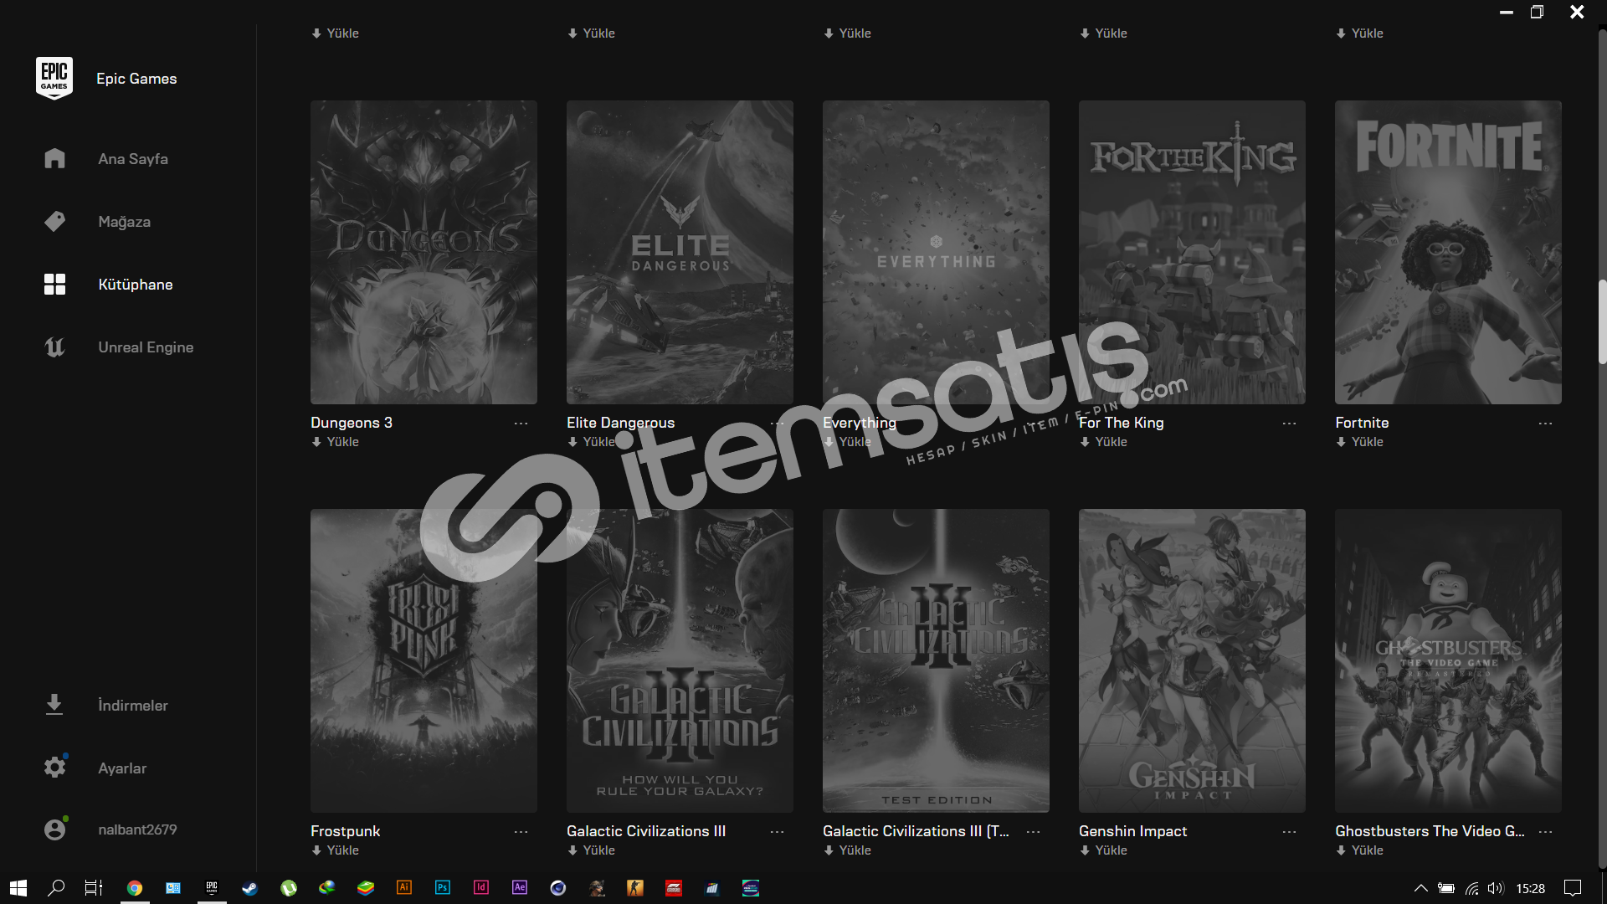
Task: Open the volume control in system tray
Action: point(1496,888)
